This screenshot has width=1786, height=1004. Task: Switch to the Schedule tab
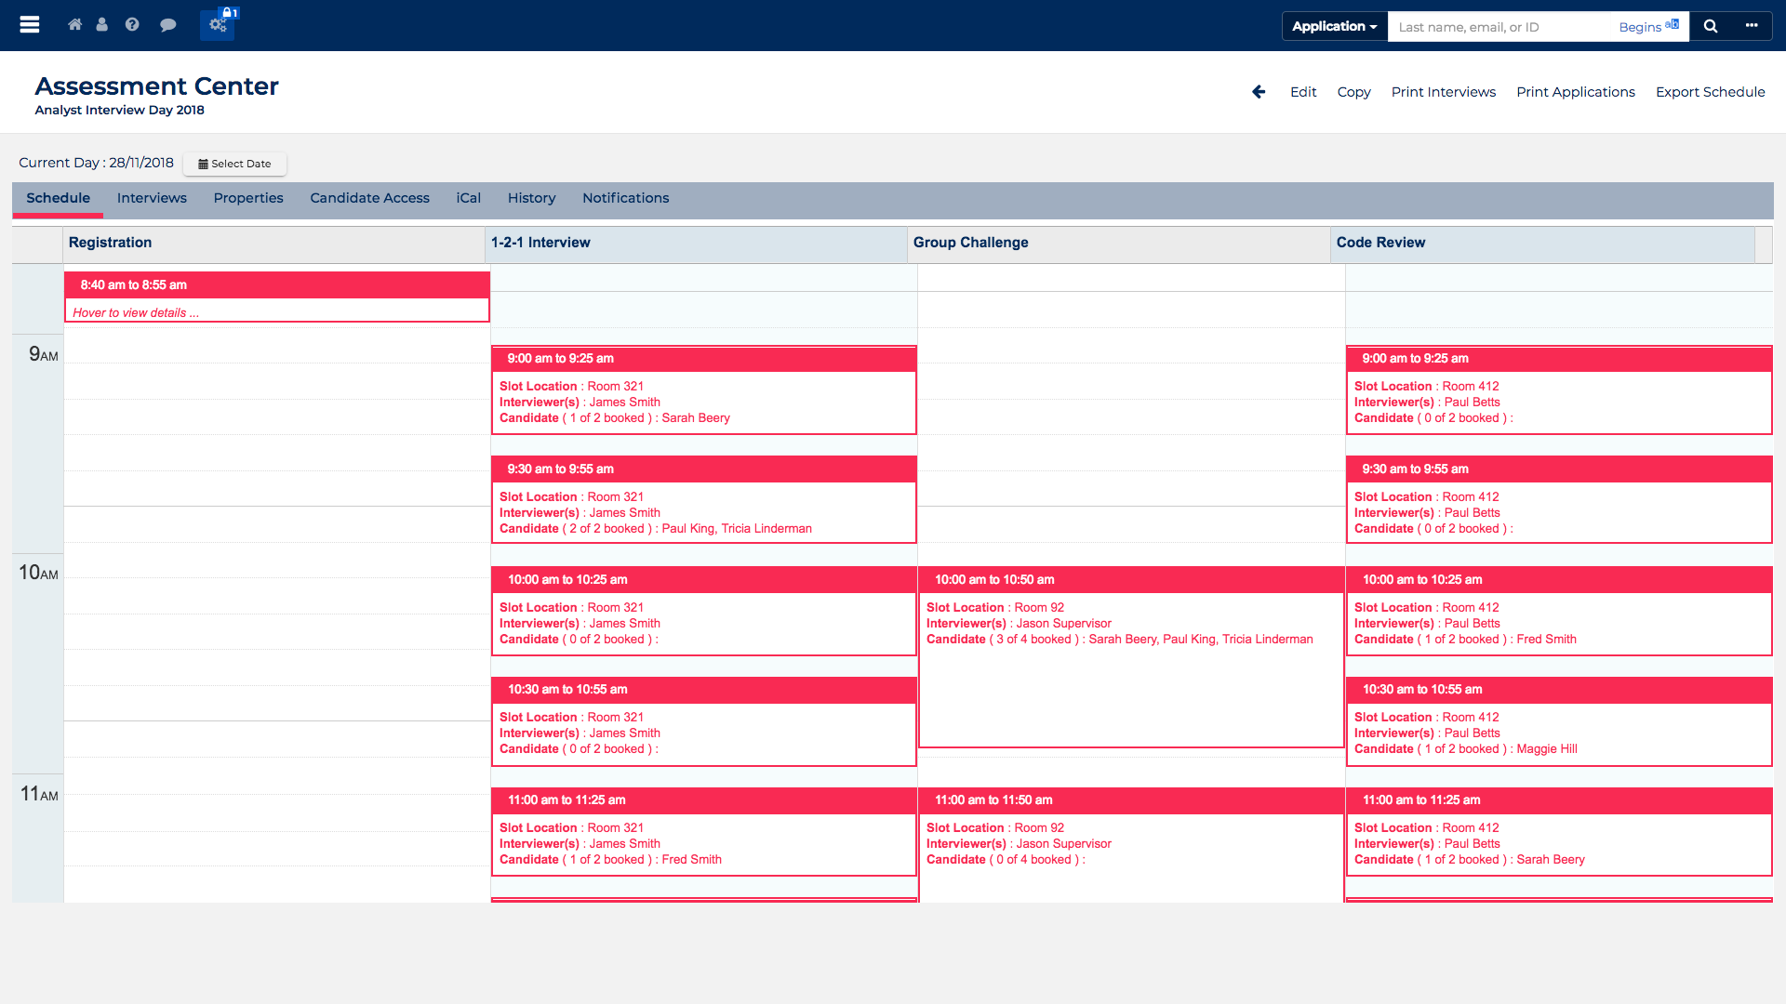(59, 198)
